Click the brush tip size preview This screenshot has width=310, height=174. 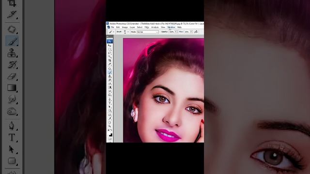125,32
